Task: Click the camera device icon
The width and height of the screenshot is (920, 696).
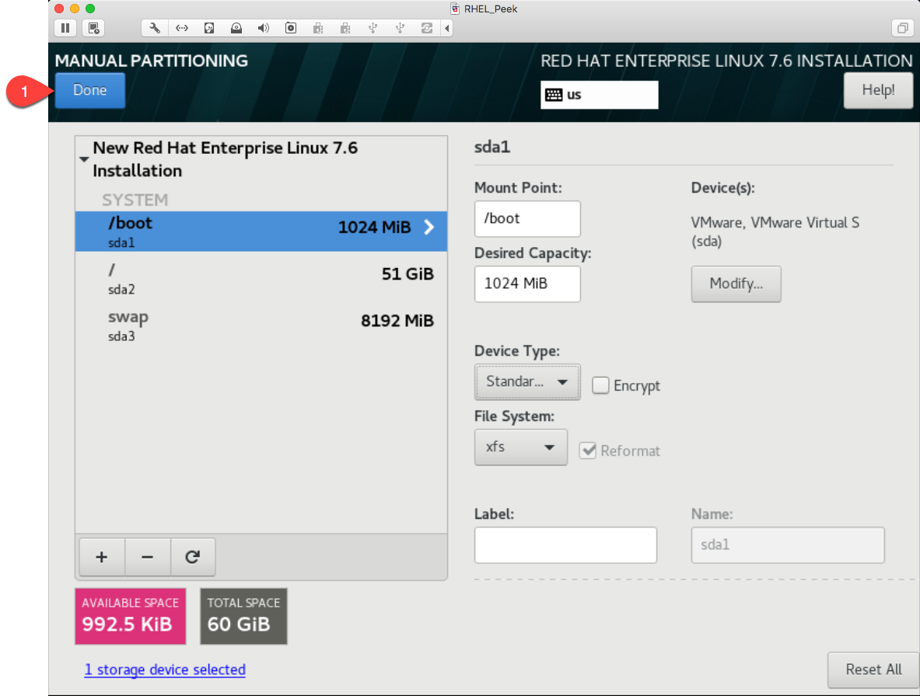Action: pyautogui.click(x=290, y=27)
